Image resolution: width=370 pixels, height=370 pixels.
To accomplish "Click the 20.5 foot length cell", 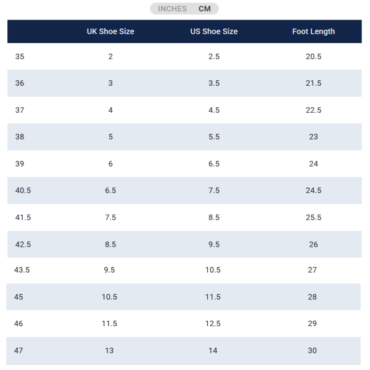I will click(x=313, y=57).
